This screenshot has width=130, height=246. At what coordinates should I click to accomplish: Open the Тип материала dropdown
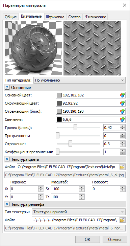(x=79, y=80)
